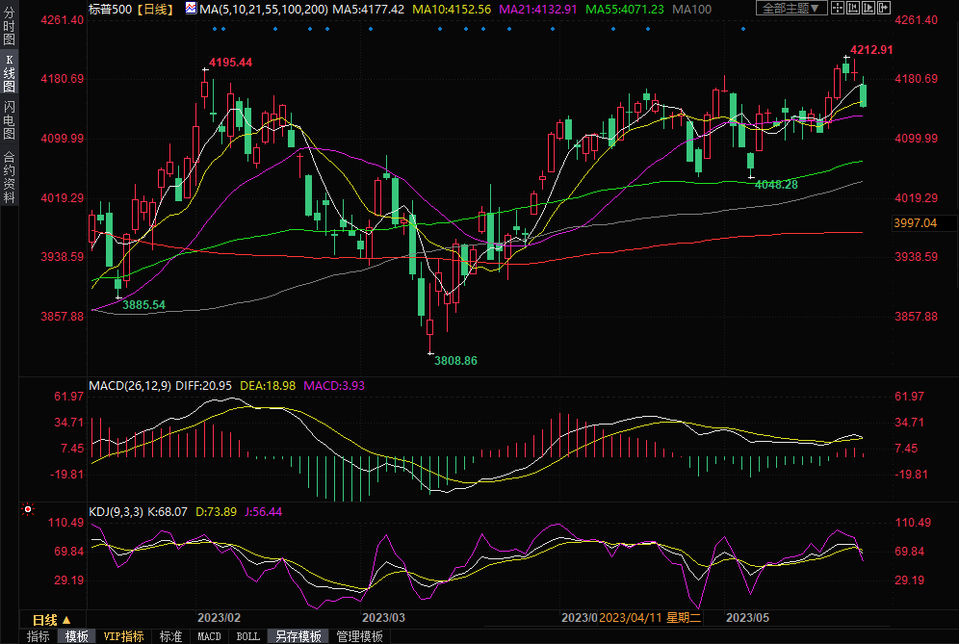Image resolution: width=959 pixels, height=644 pixels.
Task: Click the red KDJ settings icon
Action: click(x=28, y=509)
